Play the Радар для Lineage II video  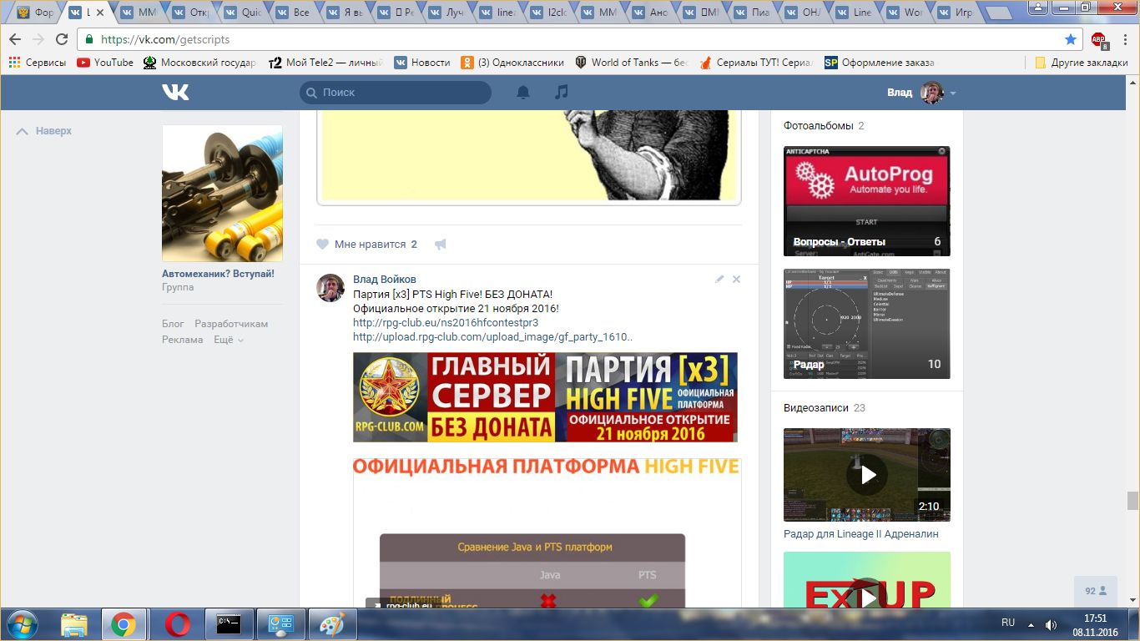pos(867,475)
